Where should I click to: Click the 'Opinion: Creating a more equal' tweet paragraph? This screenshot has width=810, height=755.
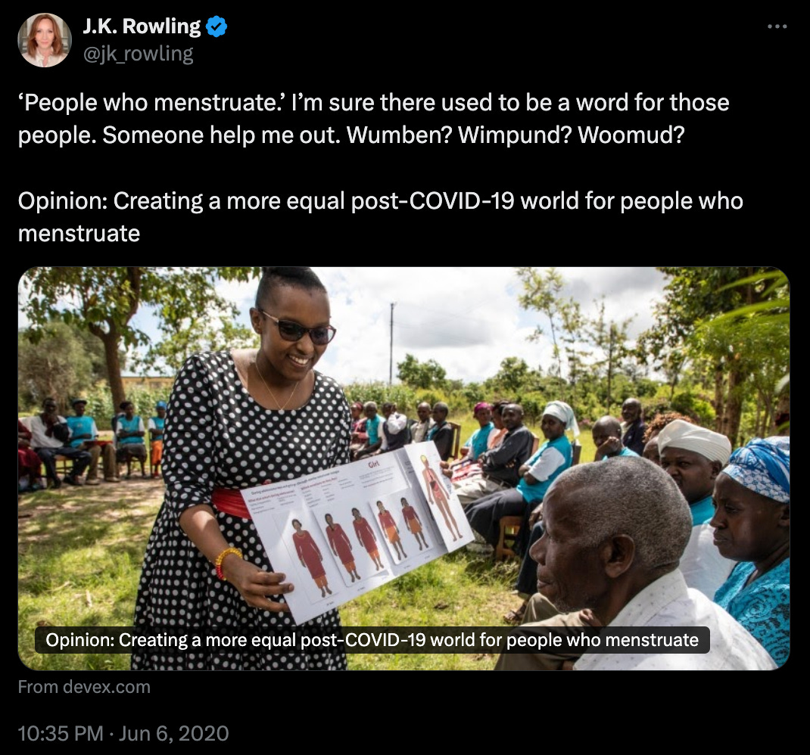point(380,217)
